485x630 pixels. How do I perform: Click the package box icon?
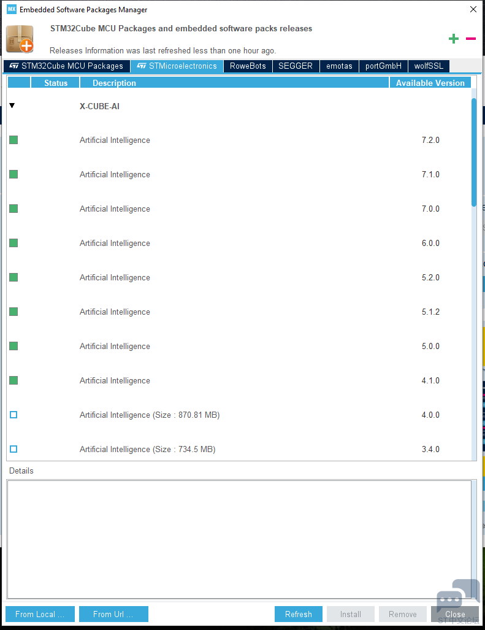point(20,39)
